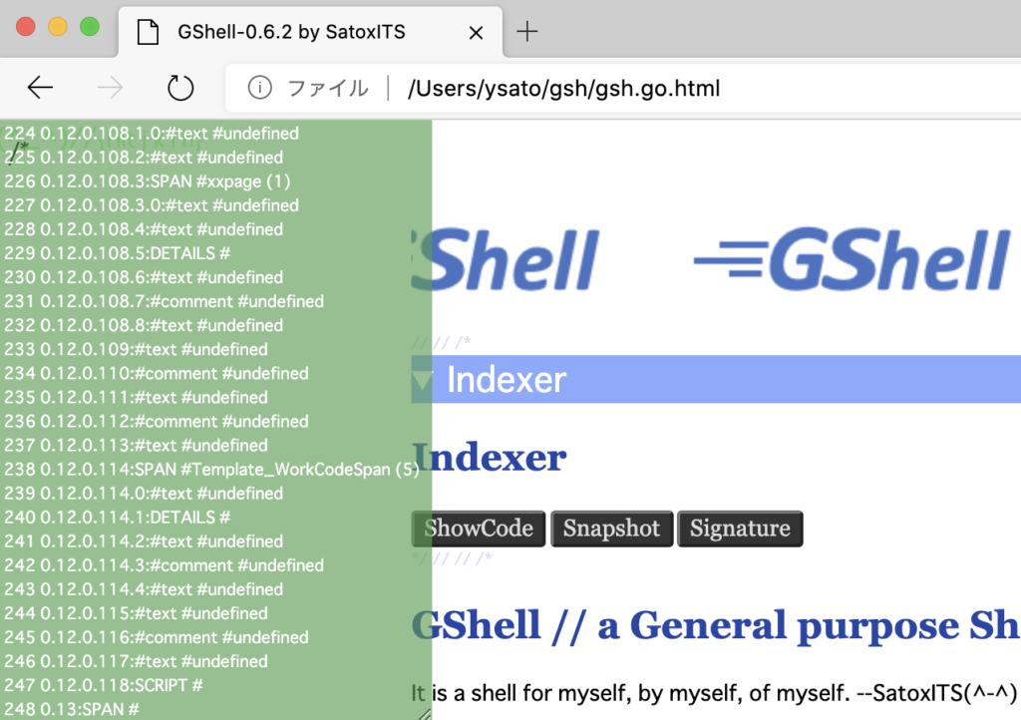The height and width of the screenshot is (720, 1021).
Task: Select line 229 DETAILS entry
Action: 118,253
